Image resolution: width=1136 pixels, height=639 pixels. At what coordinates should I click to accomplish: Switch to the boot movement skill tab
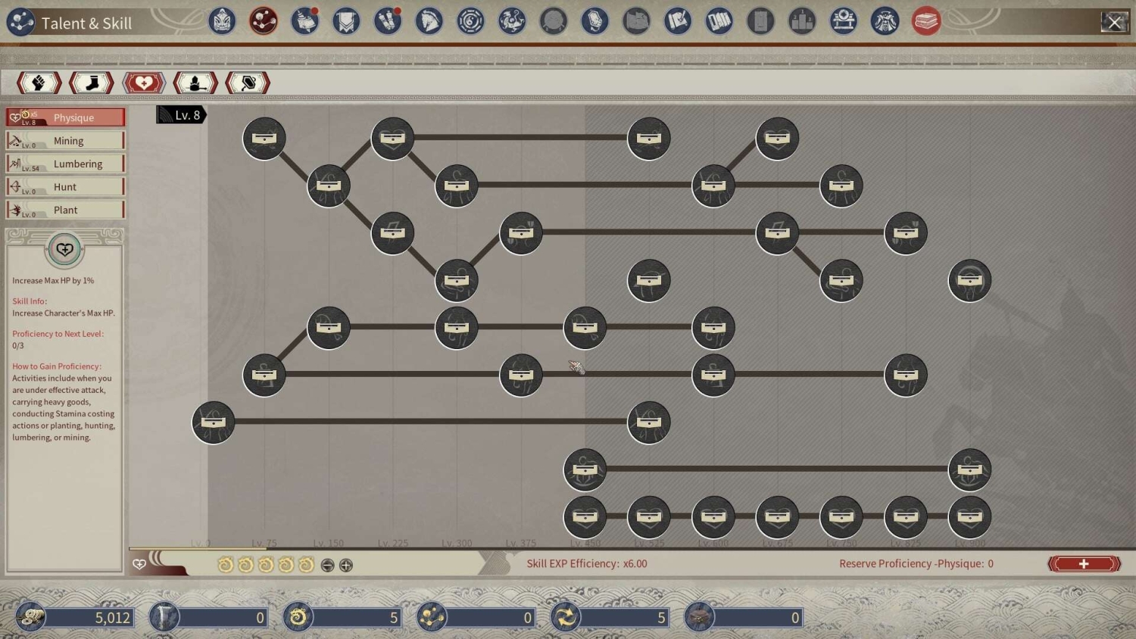click(x=91, y=83)
